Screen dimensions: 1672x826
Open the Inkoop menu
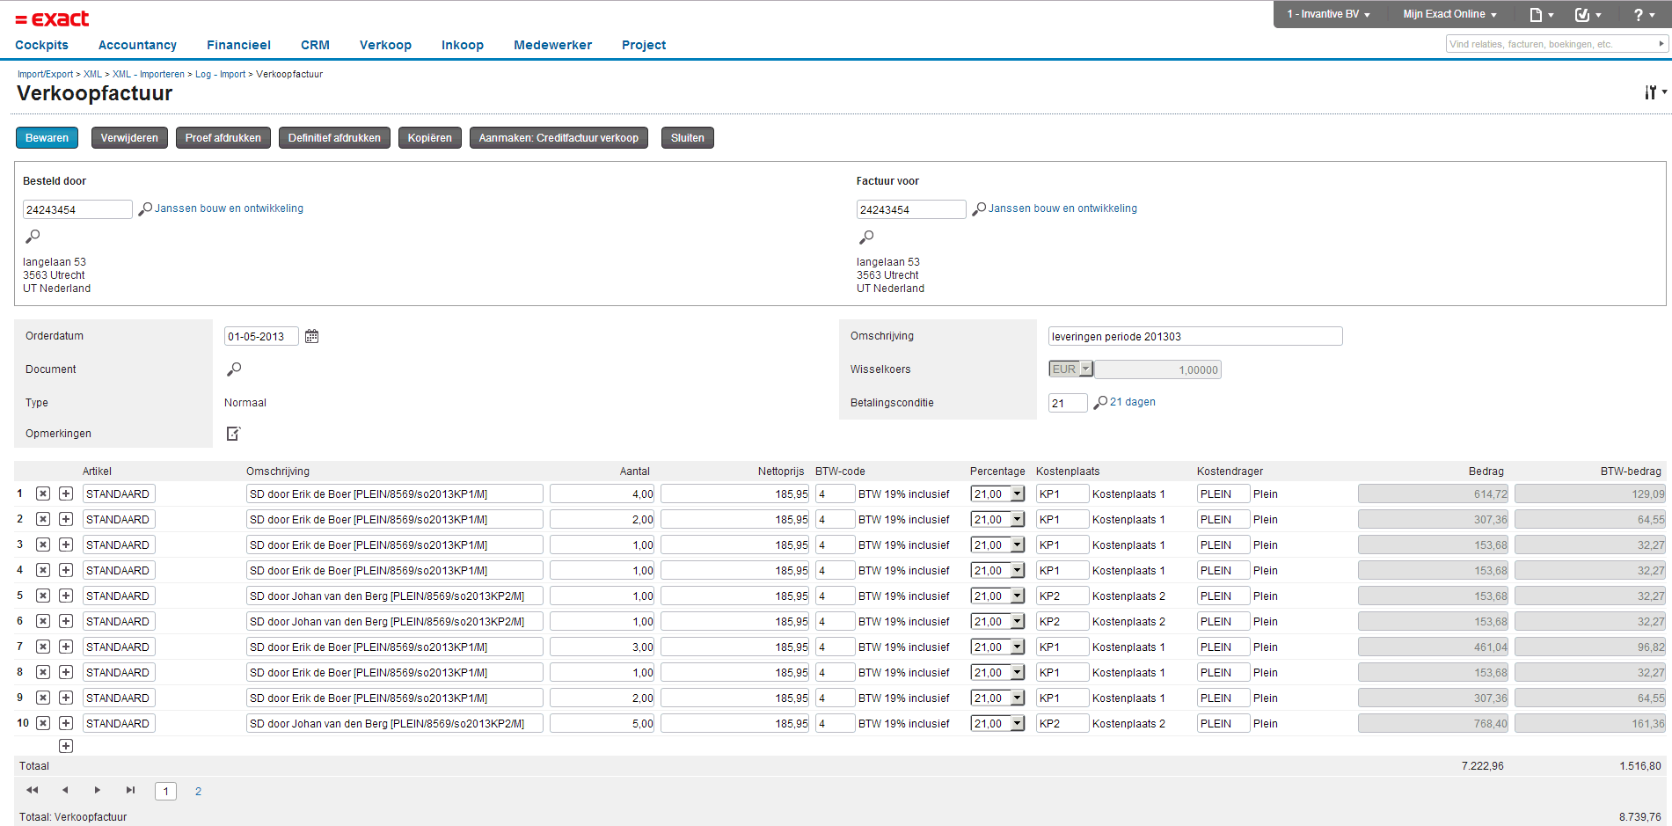(463, 45)
